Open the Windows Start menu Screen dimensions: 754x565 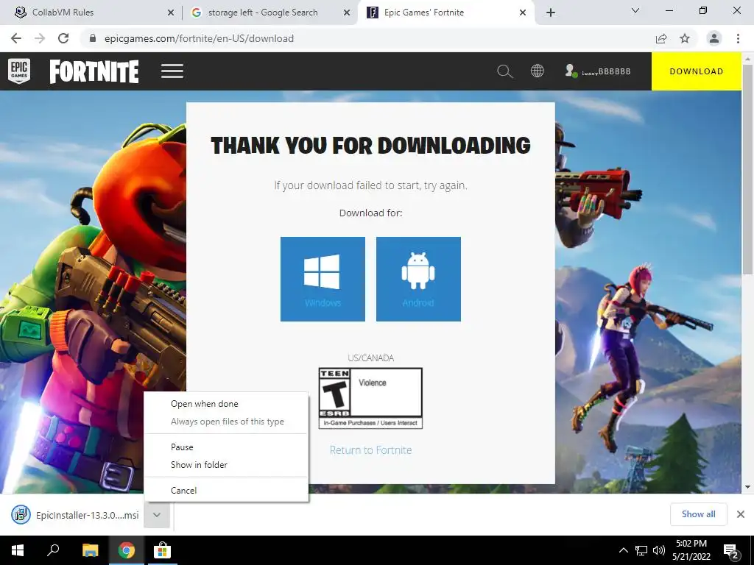pos(18,550)
